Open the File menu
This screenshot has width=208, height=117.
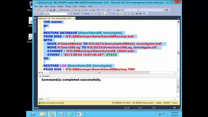(36, 6)
